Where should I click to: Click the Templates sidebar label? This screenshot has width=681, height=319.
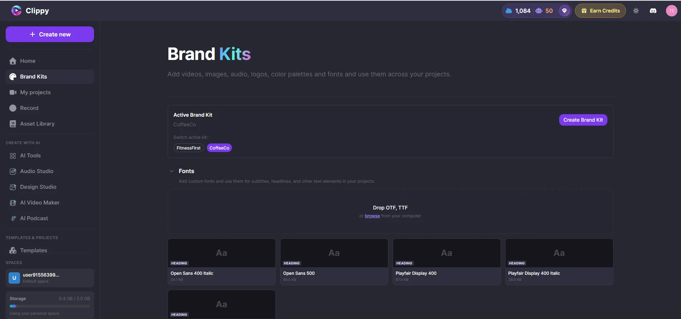coord(34,250)
